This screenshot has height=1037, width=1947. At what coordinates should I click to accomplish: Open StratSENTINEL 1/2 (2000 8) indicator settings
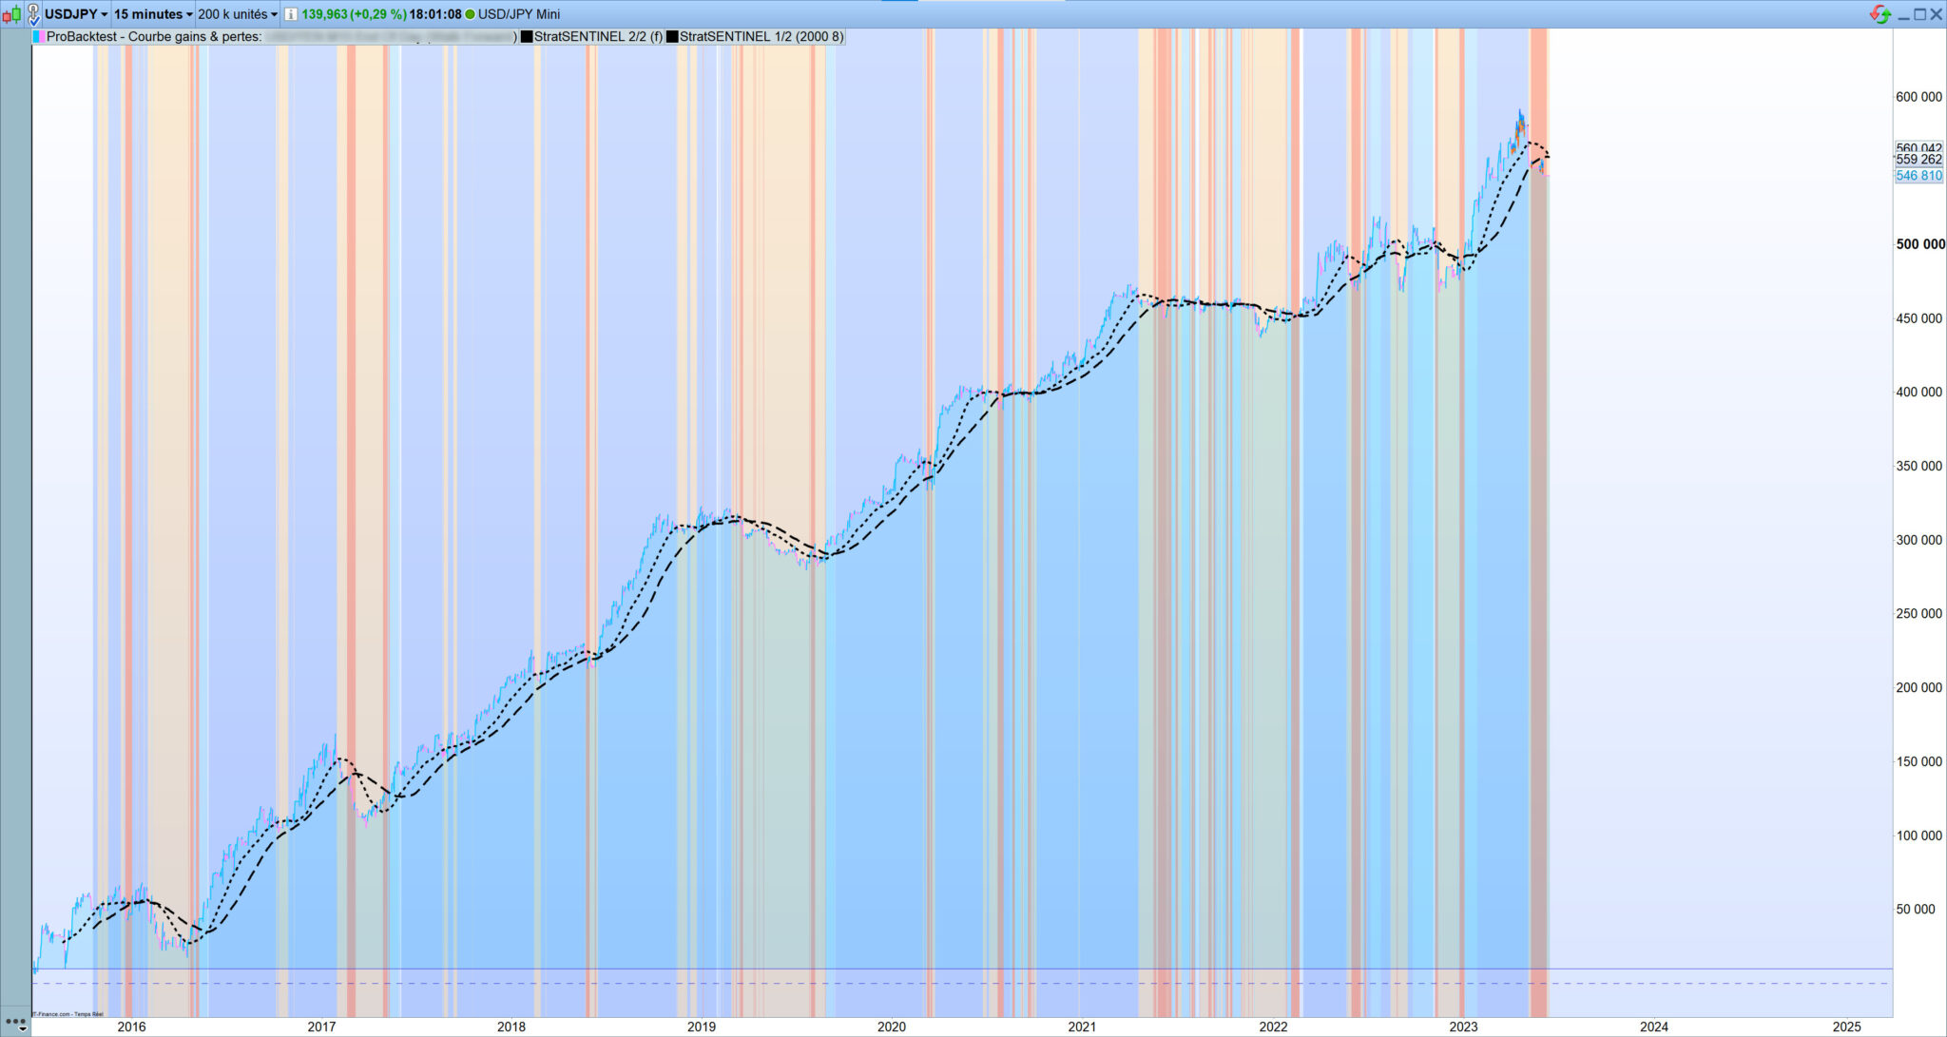pos(761,37)
